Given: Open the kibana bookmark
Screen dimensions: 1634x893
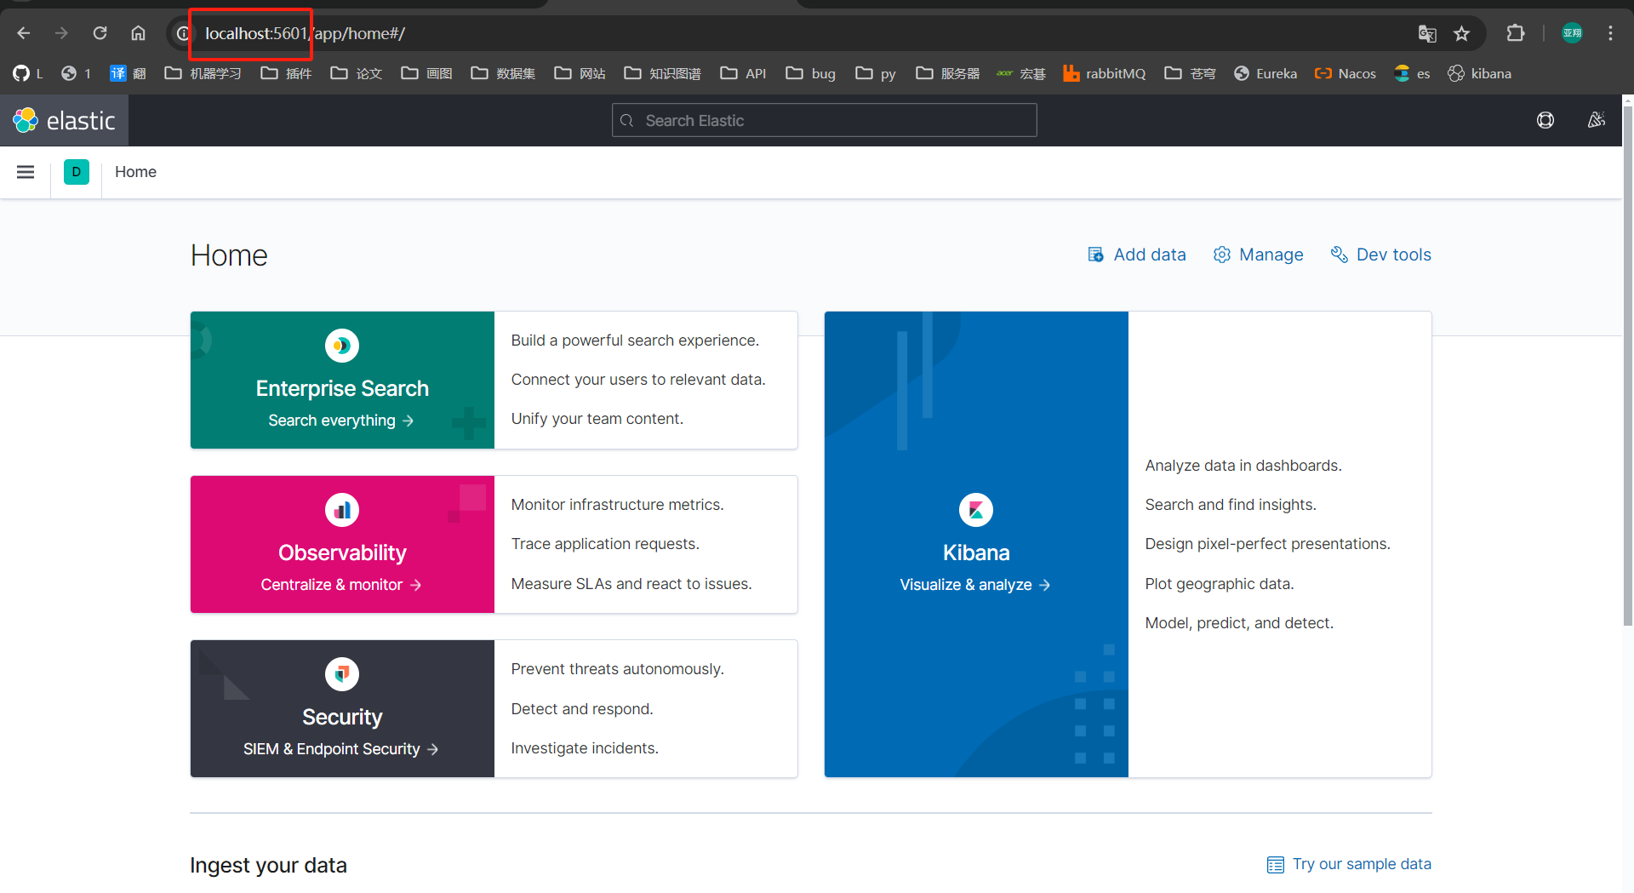Looking at the screenshot, I should pyautogui.click(x=1480, y=73).
